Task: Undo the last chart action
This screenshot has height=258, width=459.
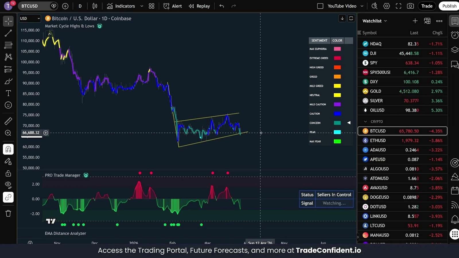Action: pos(222,6)
